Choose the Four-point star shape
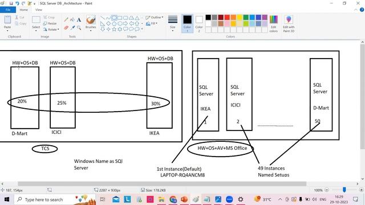This screenshot has height=205, width=365. tap(108, 29)
